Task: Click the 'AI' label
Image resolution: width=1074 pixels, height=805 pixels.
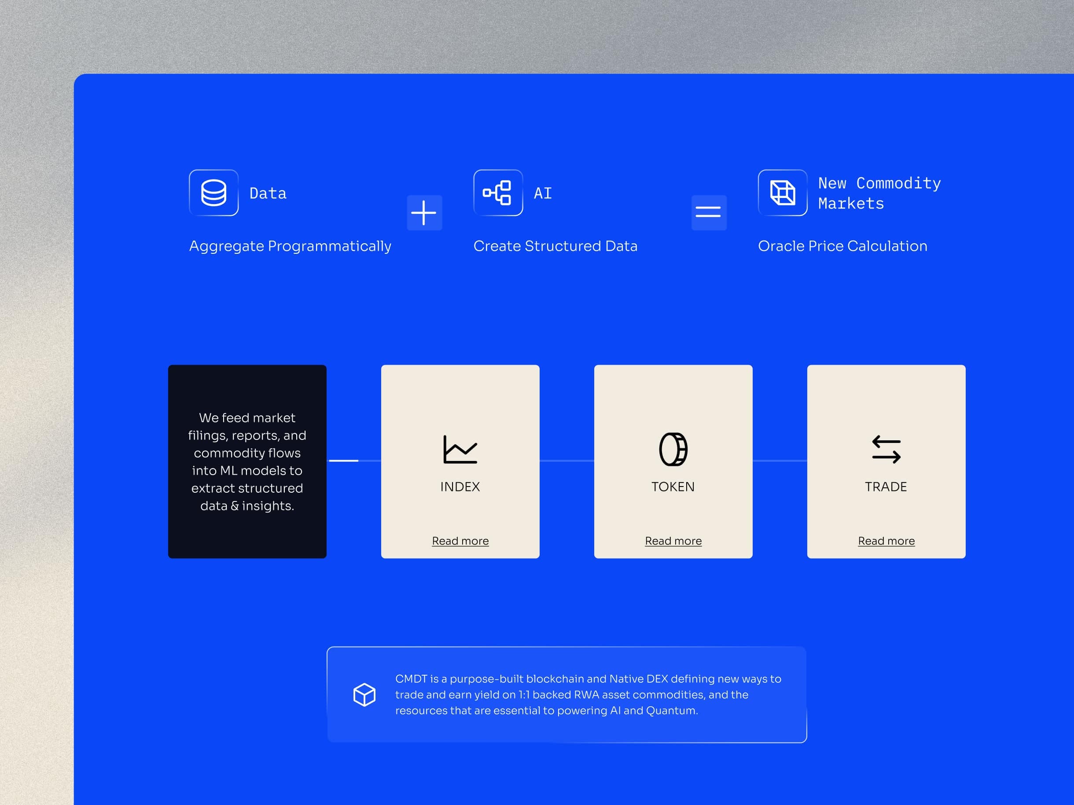Action: tap(543, 193)
